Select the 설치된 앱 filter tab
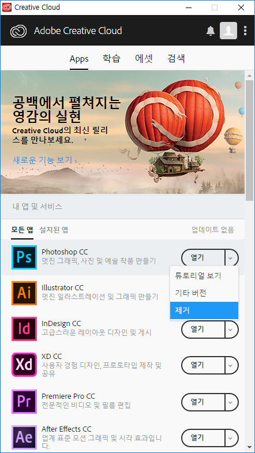 click(x=54, y=230)
